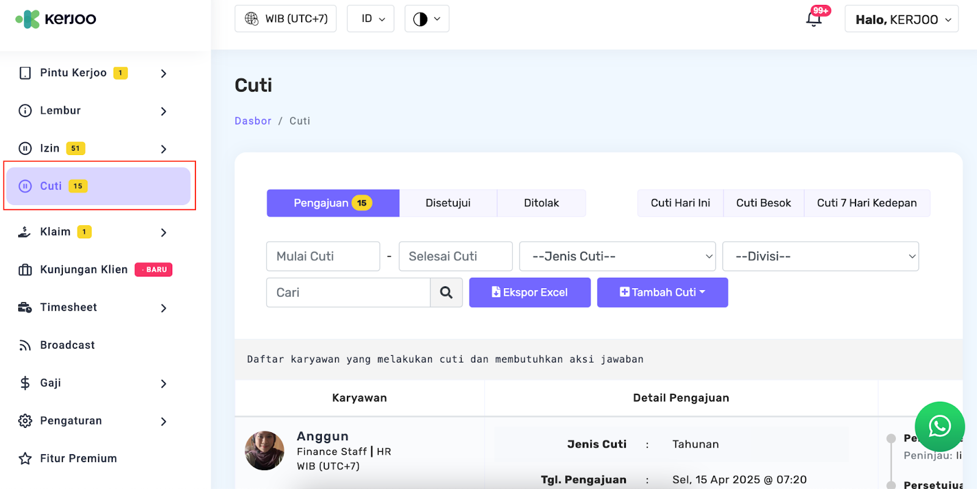
Task: Switch to the Disetujui tab
Action: [x=448, y=203]
